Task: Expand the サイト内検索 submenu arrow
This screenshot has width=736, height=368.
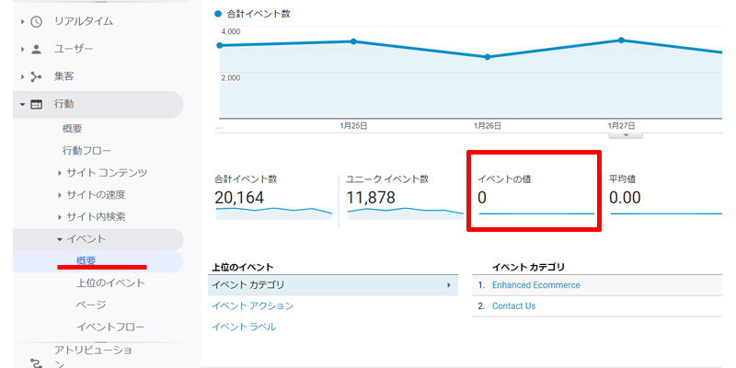Action: pyautogui.click(x=60, y=217)
